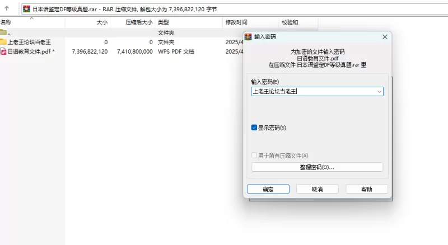Select the 日语教育文件.pdf file icon
This screenshot has height=245, width=448.
click(x=3, y=51)
